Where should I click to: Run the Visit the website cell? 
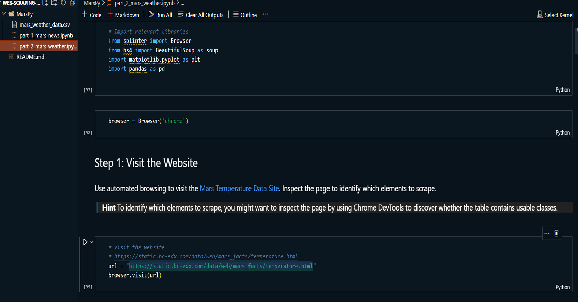(x=85, y=242)
